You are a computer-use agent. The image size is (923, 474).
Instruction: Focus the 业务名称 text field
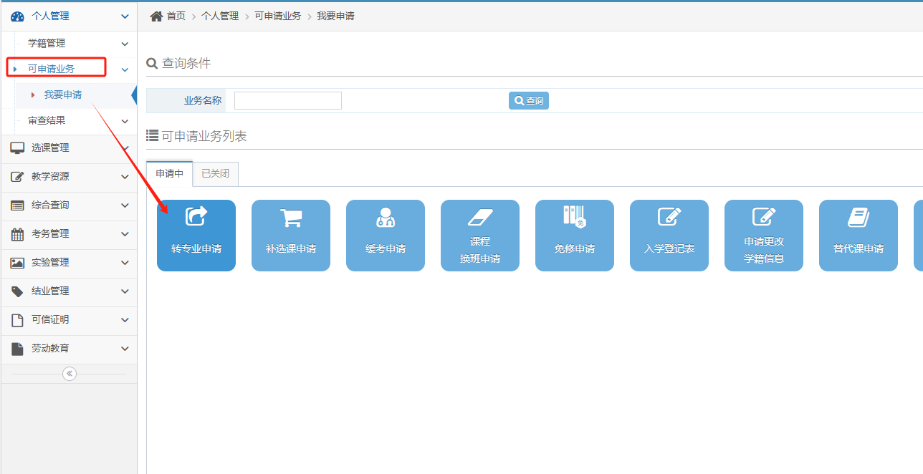pyautogui.click(x=287, y=101)
